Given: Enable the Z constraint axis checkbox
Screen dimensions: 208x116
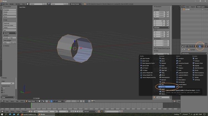Looking at the screenshot, I should click(x=2, y=93).
